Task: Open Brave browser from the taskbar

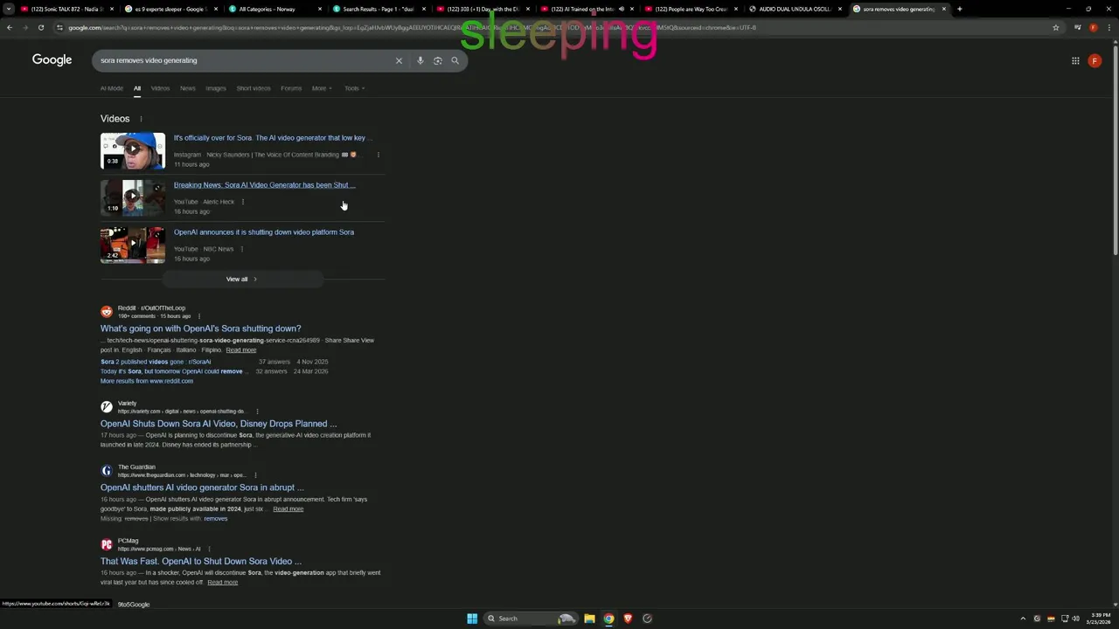Action: pos(628,619)
